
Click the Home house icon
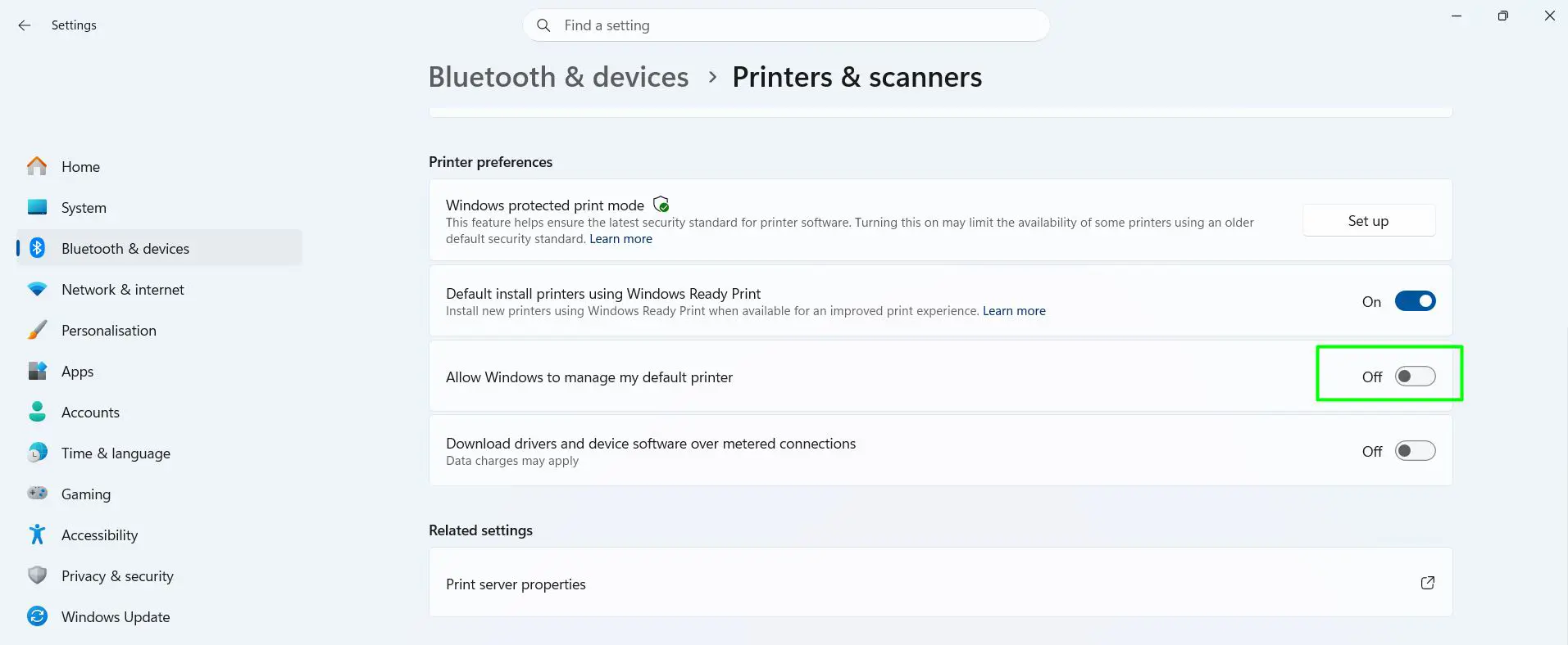37,166
